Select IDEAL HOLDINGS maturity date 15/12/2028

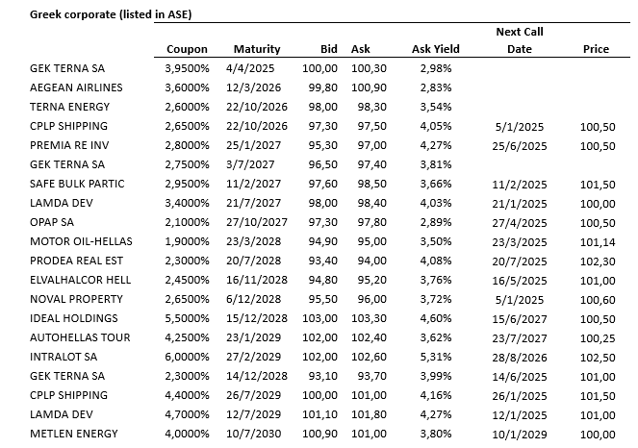(257, 318)
